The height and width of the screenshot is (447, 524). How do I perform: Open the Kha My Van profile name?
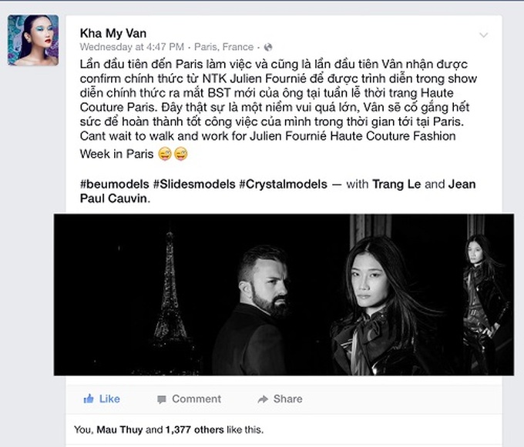tap(113, 33)
